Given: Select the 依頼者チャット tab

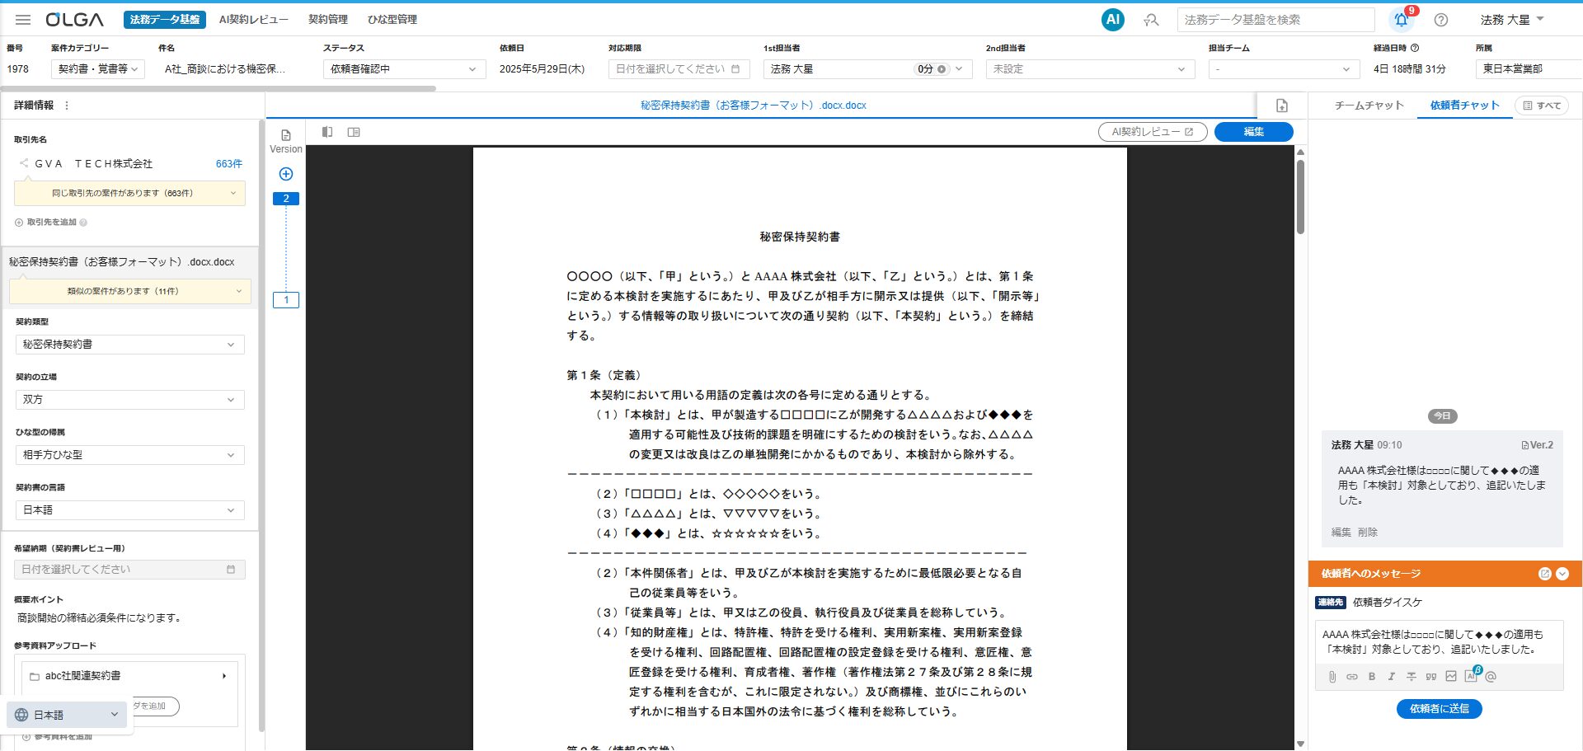Looking at the screenshot, I should [1465, 106].
